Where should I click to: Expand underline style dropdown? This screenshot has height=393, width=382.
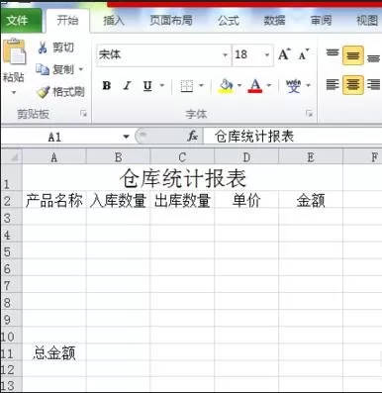[162, 85]
